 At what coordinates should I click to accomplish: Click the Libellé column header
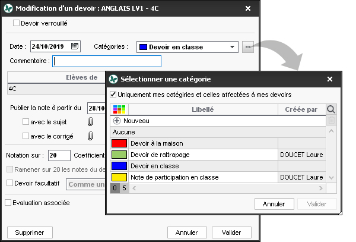pos(203,109)
